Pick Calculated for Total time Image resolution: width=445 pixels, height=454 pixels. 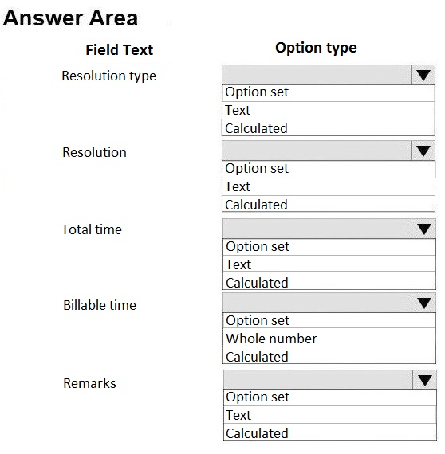(x=329, y=280)
